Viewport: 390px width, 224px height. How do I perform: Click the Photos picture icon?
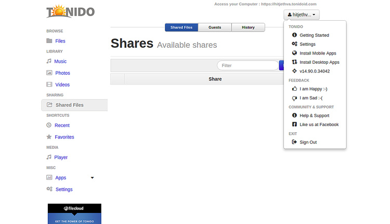[x=49, y=73]
